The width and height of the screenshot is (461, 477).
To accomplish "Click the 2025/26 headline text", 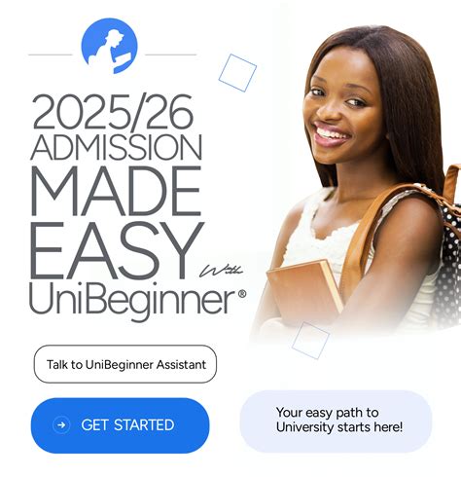I will click(x=113, y=111).
